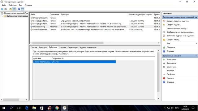The image size is (198, 111).
Task: Select the Запуск программы C:\1.vbs action row
Action: point(74,62)
